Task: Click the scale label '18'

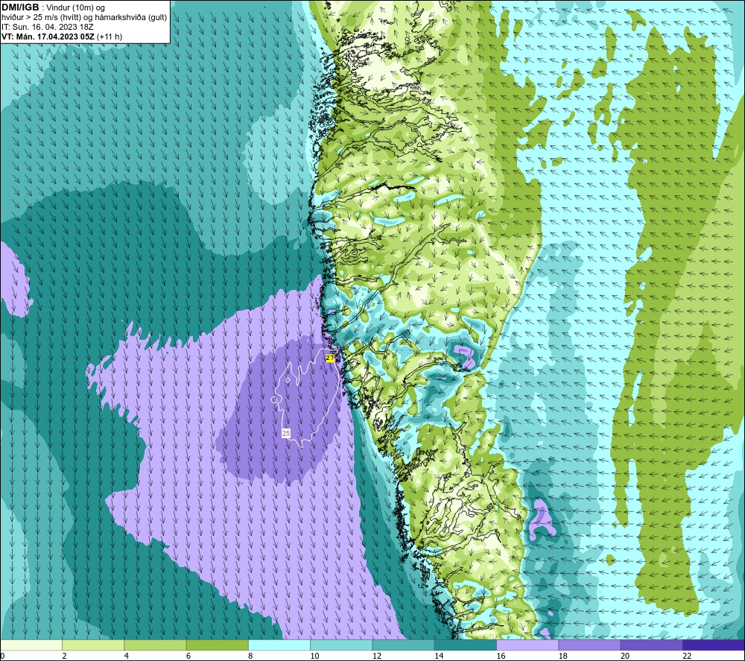Action: (x=562, y=656)
